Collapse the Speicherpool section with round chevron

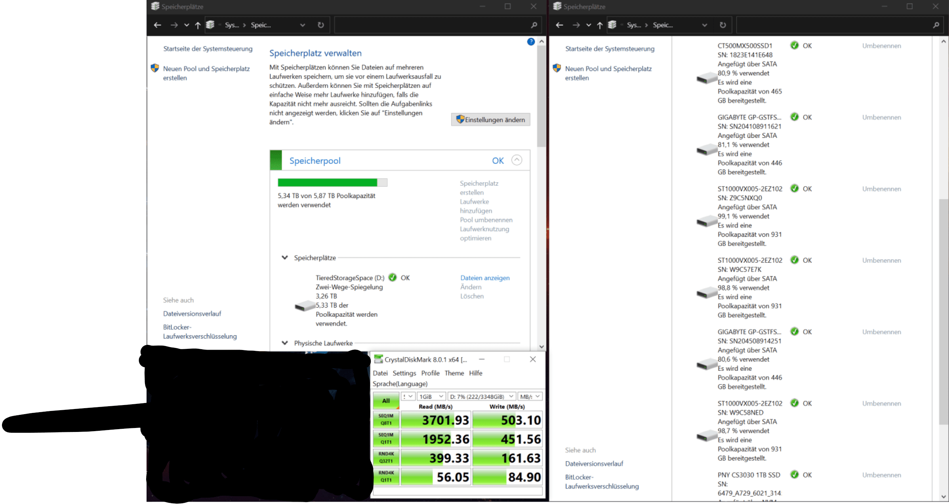click(516, 160)
